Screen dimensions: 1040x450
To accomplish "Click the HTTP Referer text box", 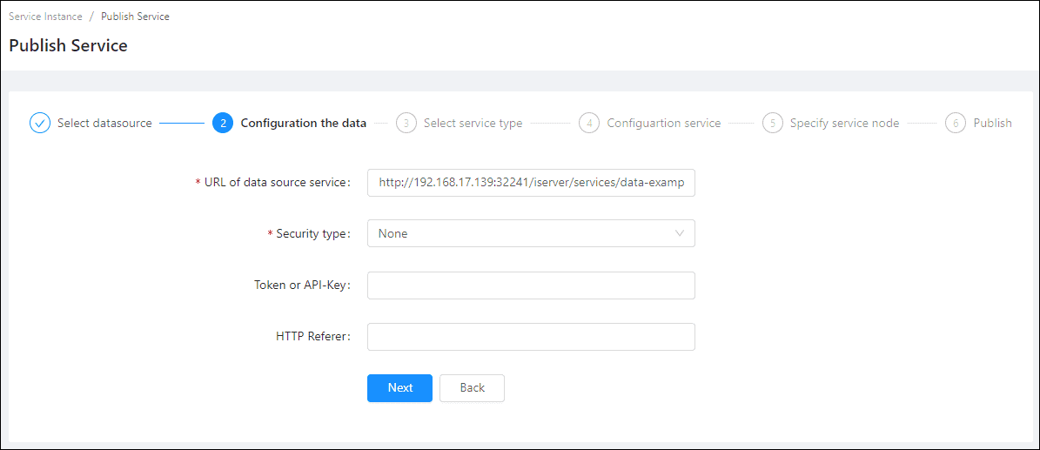I will [531, 337].
